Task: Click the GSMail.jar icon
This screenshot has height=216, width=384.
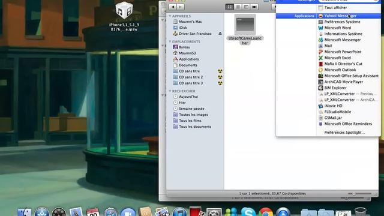Action: pyautogui.click(x=320, y=118)
